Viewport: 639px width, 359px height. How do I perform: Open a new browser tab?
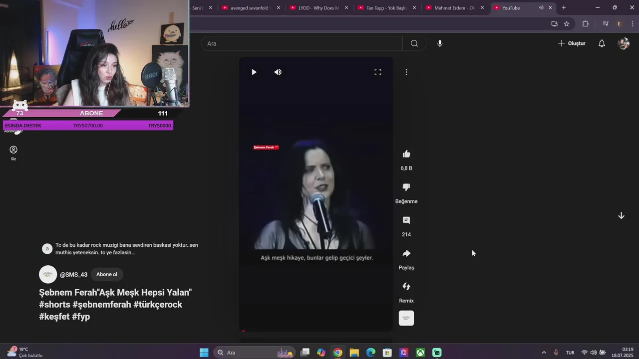[564, 7]
